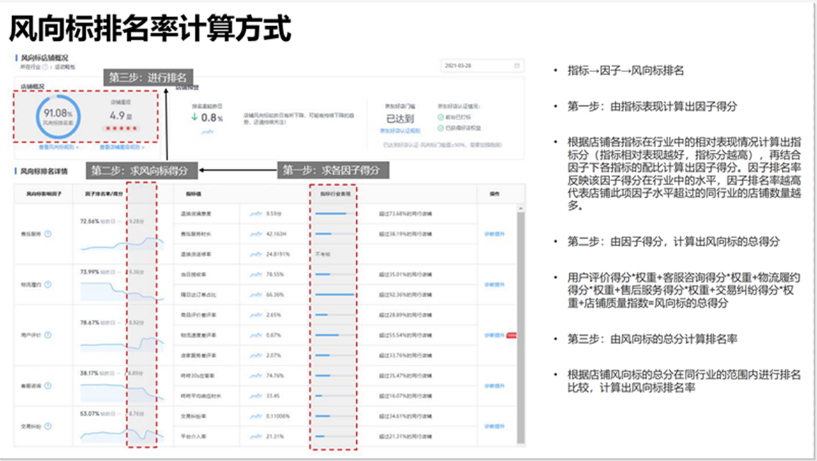Viewport: 817px width, 461px height.
Task: Click the 78.67% ranking value
Action: [x=89, y=322]
